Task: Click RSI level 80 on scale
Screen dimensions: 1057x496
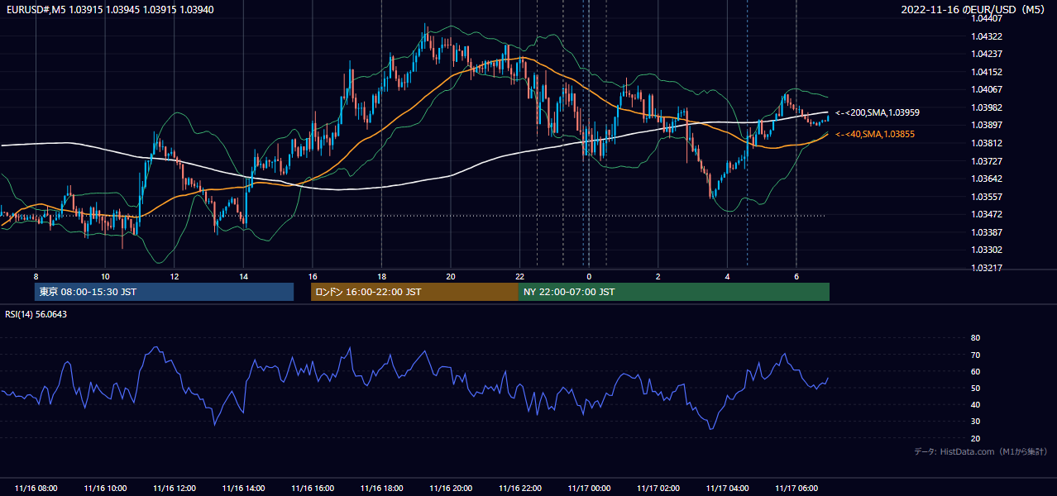Action: 975,338
